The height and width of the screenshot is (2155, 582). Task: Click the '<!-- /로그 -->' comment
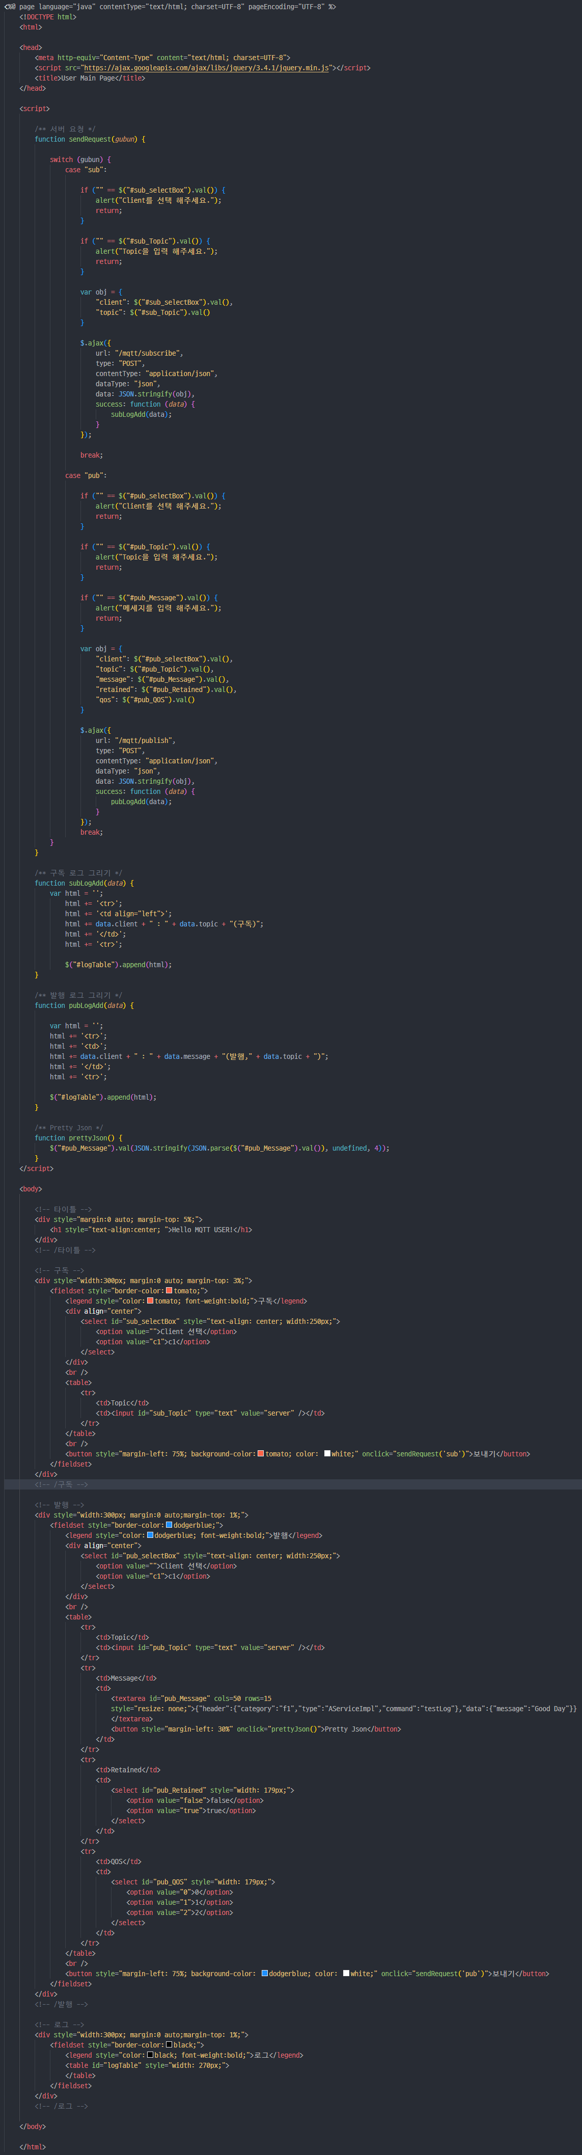click(x=61, y=2107)
